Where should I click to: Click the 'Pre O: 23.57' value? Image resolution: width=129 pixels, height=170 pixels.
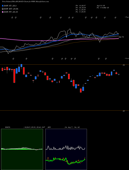80,6
